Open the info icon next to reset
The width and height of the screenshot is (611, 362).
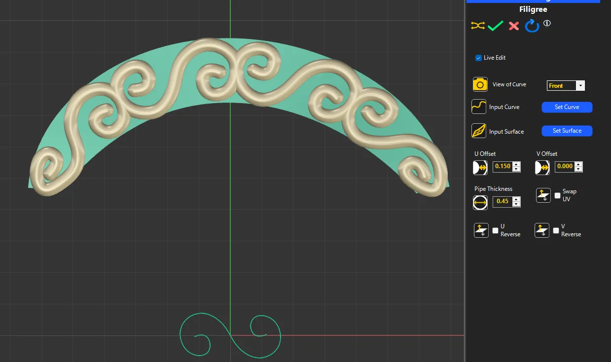tap(547, 23)
